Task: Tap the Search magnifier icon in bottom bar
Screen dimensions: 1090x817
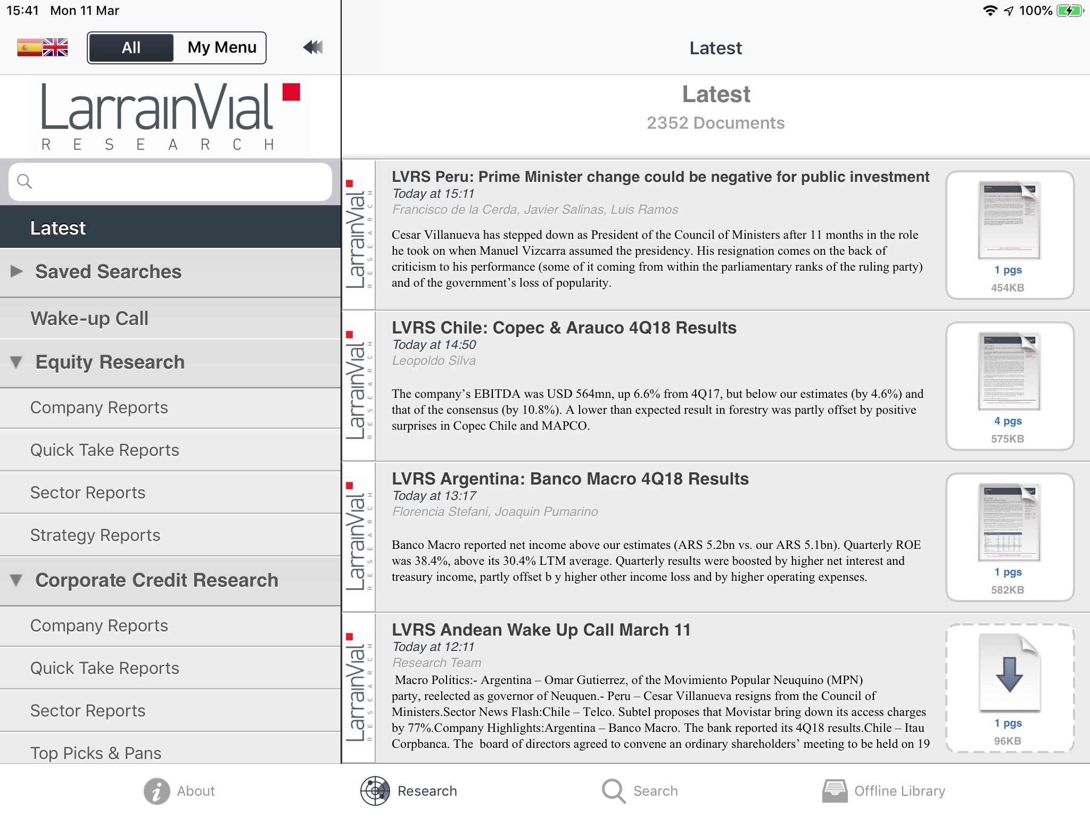Action: click(x=614, y=791)
